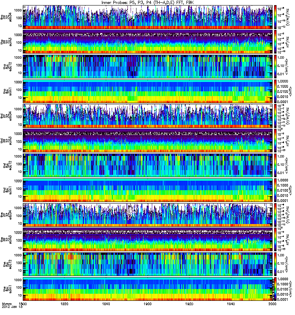
Task: Select the thd fff 32 edc34 spectrogram panel
Action: tap(147, 116)
